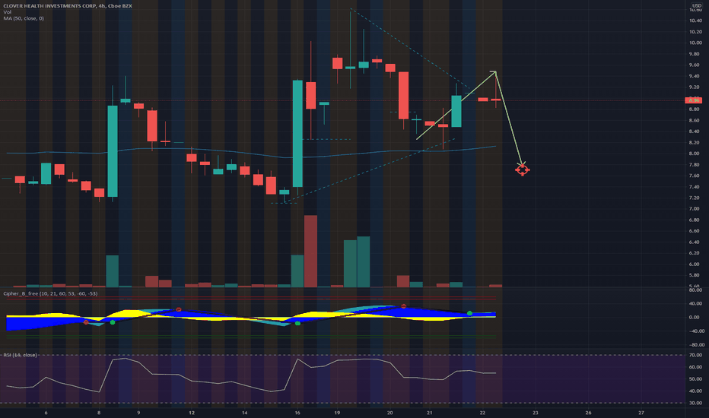Viewport: 709px width, 418px height.
Task: Click the 80.00 Cipher scale label
Action: click(x=695, y=290)
